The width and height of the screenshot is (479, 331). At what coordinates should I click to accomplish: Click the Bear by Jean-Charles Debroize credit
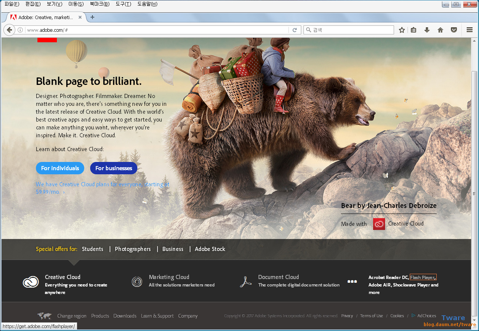(x=389, y=206)
